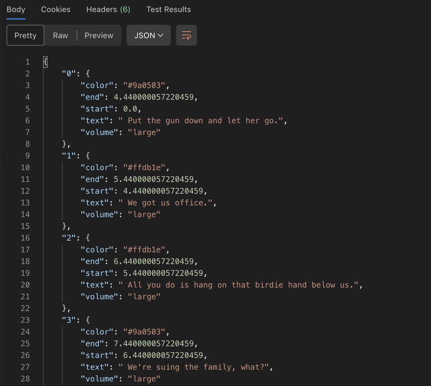Open the Test Results tab
This screenshot has width=431, height=386.
(169, 9)
